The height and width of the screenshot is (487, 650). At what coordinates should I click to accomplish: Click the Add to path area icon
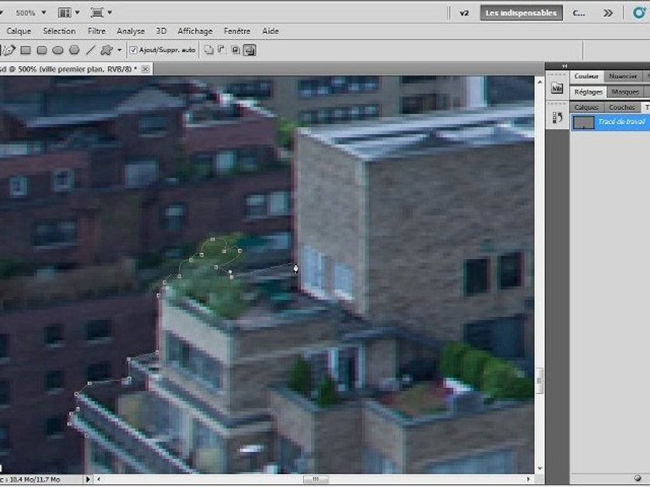point(209,50)
